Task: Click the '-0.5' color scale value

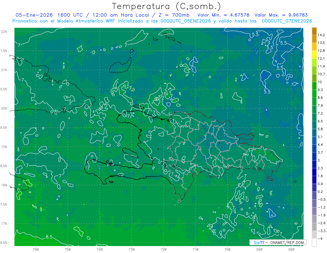Action: point(322,200)
